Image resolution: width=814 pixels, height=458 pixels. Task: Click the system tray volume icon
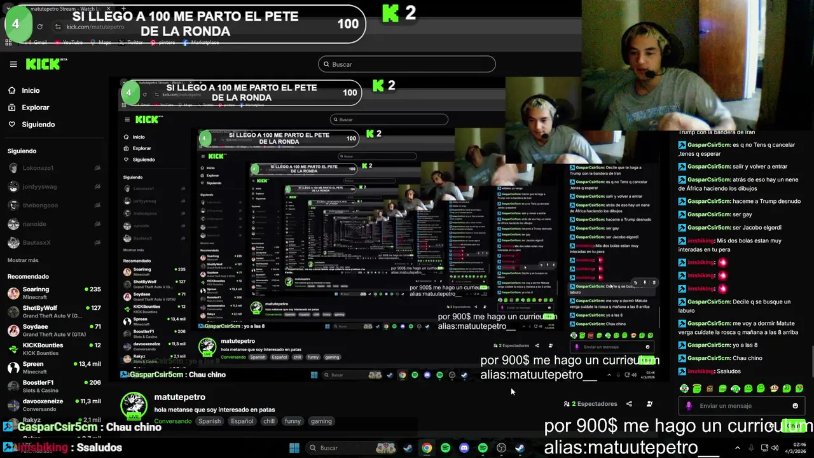(775, 448)
